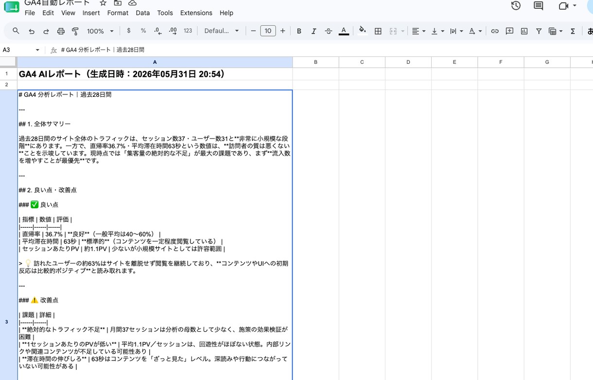This screenshot has width=593, height=380.
Task: Format as currency with the dollar button
Action: click(x=128, y=31)
